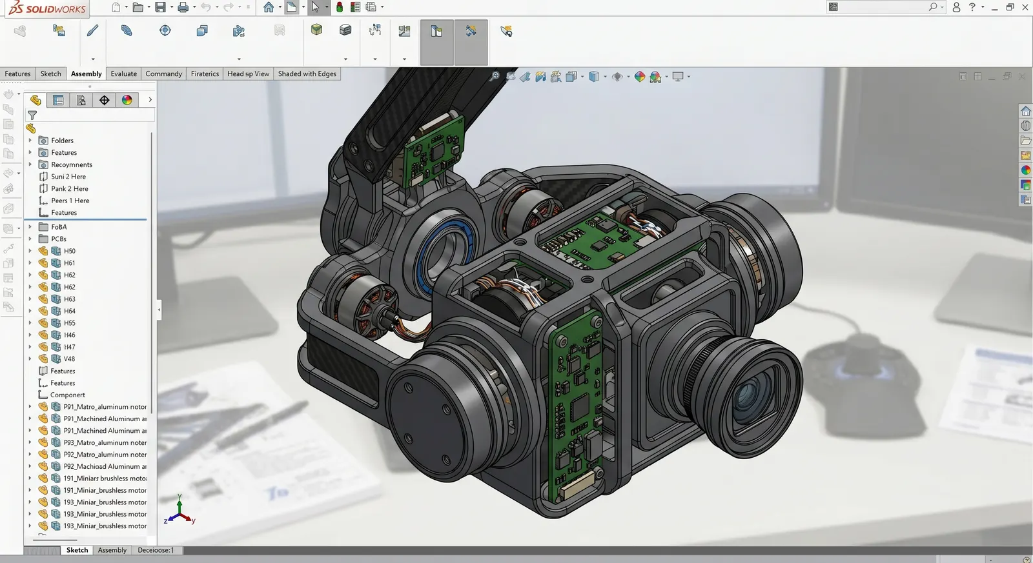Open task pane File Explorer folder
The width and height of the screenshot is (1033, 563).
point(1025,141)
